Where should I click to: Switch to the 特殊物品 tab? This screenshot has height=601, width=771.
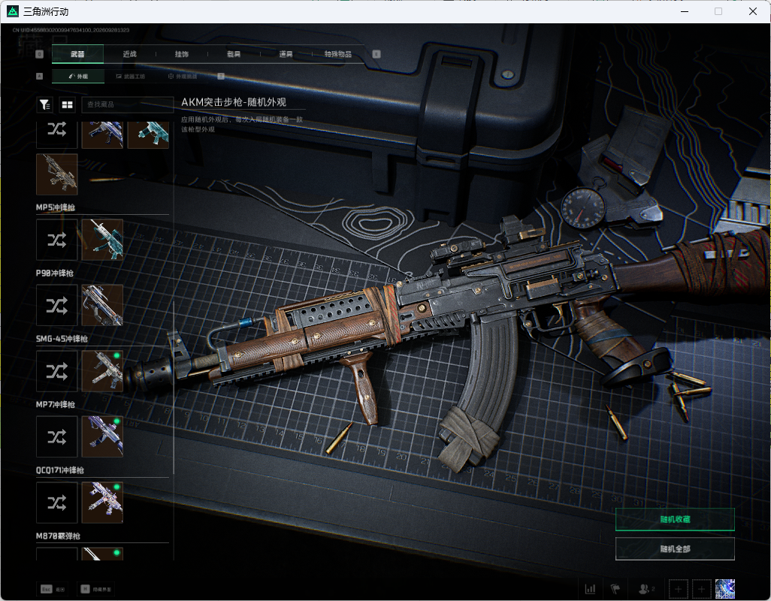(x=338, y=54)
